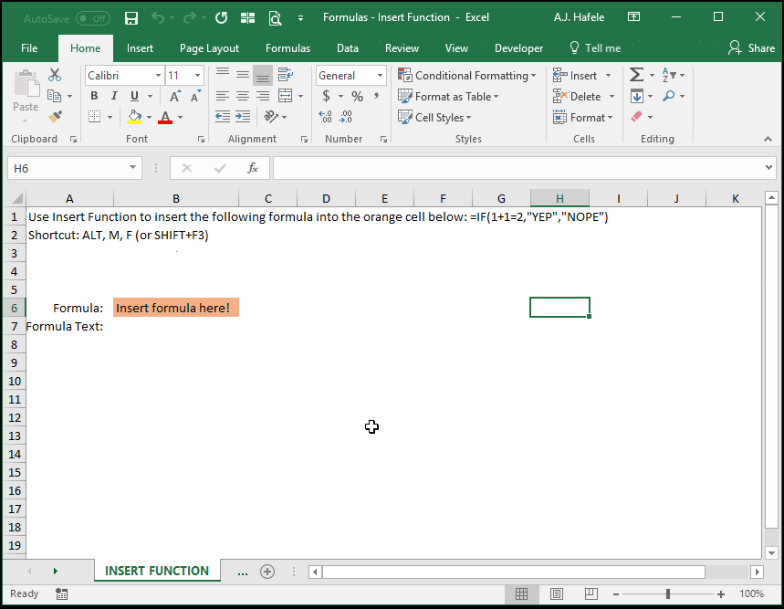Select the INSERT FUNCTION sheet tab
This screenshot has width=784, height=609.
click(x=157, y=571)
